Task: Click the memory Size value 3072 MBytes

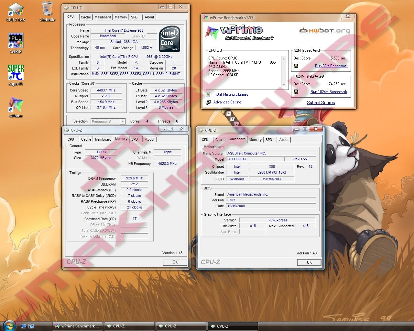Action: coord(101,158)
